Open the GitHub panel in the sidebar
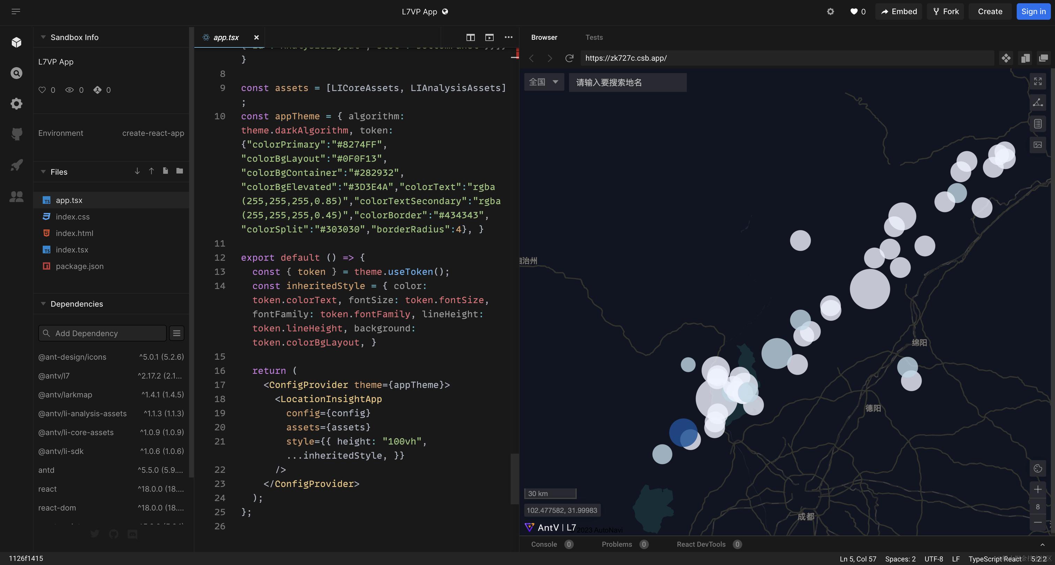The image size is (1055, 565). [16, 134]
